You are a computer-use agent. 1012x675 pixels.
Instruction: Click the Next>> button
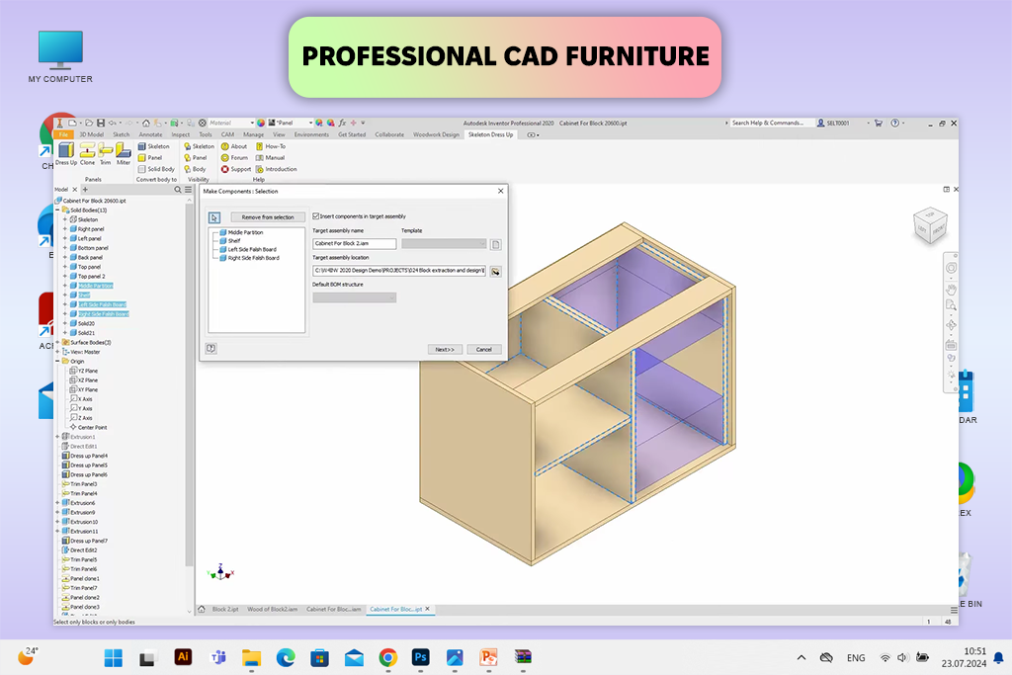pos(445,349)
